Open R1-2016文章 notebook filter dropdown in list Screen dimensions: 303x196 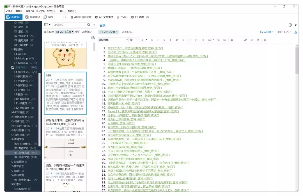click(x=65, y=32)
